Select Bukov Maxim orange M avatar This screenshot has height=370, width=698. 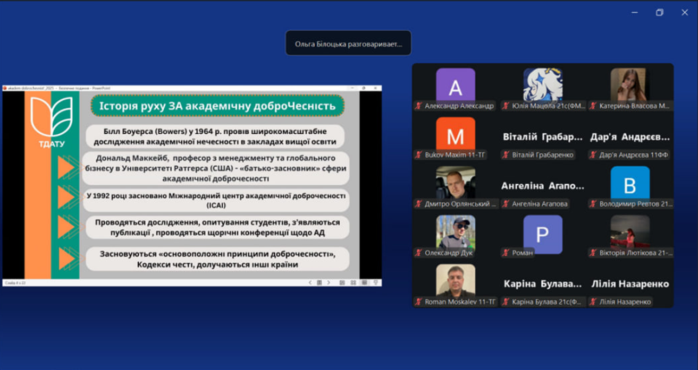pos(456,134)
